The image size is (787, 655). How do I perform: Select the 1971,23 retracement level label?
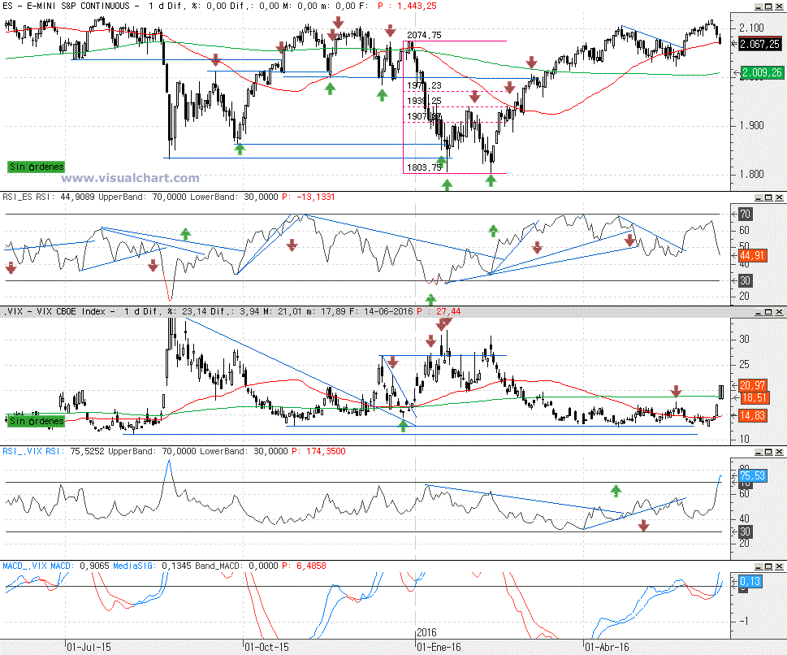tap(424, 85)
